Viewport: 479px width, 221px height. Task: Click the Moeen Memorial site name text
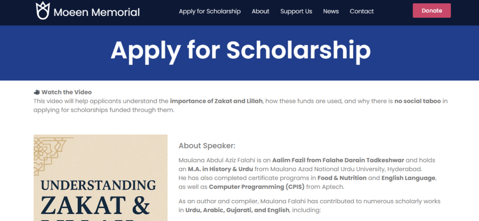(x=96, y=12)
